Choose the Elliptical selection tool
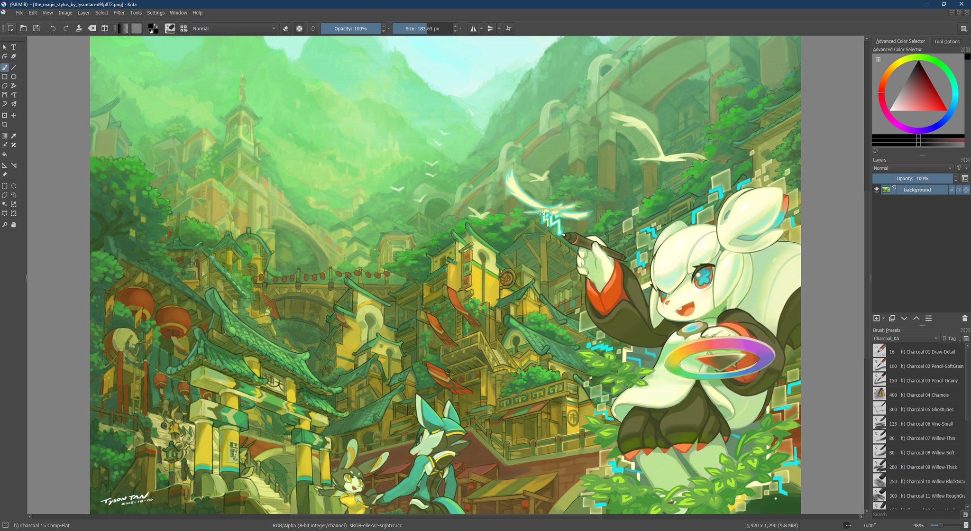The height and width of the screenshot is (531, 971). pyautogui.click(x=14, y=186)
